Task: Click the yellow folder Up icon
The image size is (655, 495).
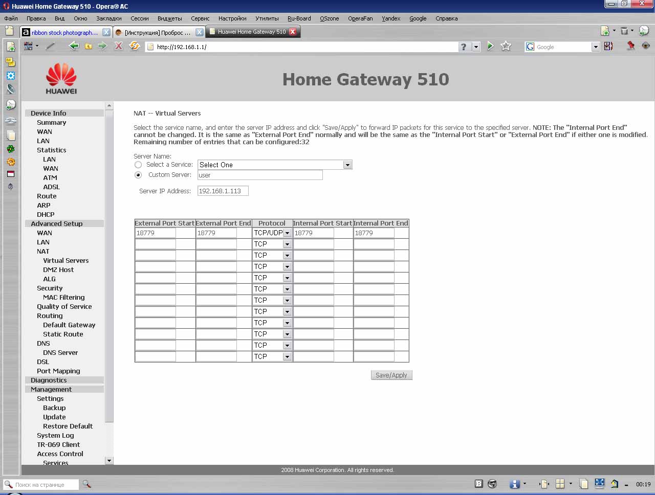Action: click(x=89, y=47)
